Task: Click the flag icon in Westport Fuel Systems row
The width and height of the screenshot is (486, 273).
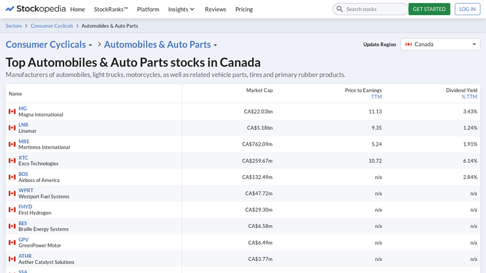Action: tap(12, 194)
